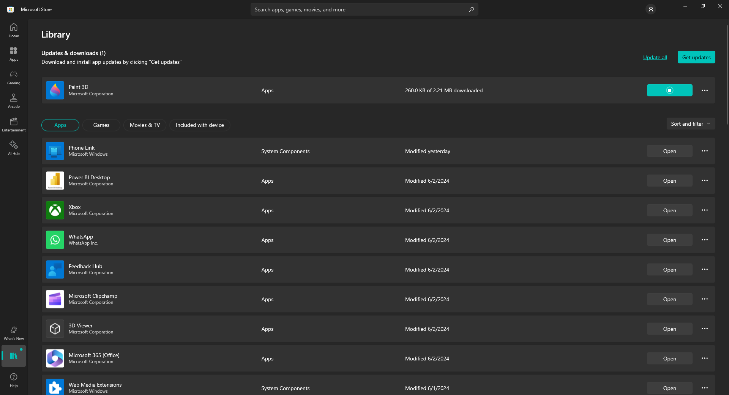Open more options for WhatsApp
Viewport: 729px width, 395px height.
pyautogui.click(x=705, y=240)
